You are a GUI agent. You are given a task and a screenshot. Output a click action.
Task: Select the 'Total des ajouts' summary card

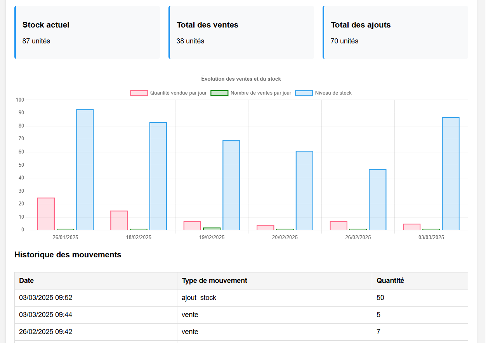point(396,33)
